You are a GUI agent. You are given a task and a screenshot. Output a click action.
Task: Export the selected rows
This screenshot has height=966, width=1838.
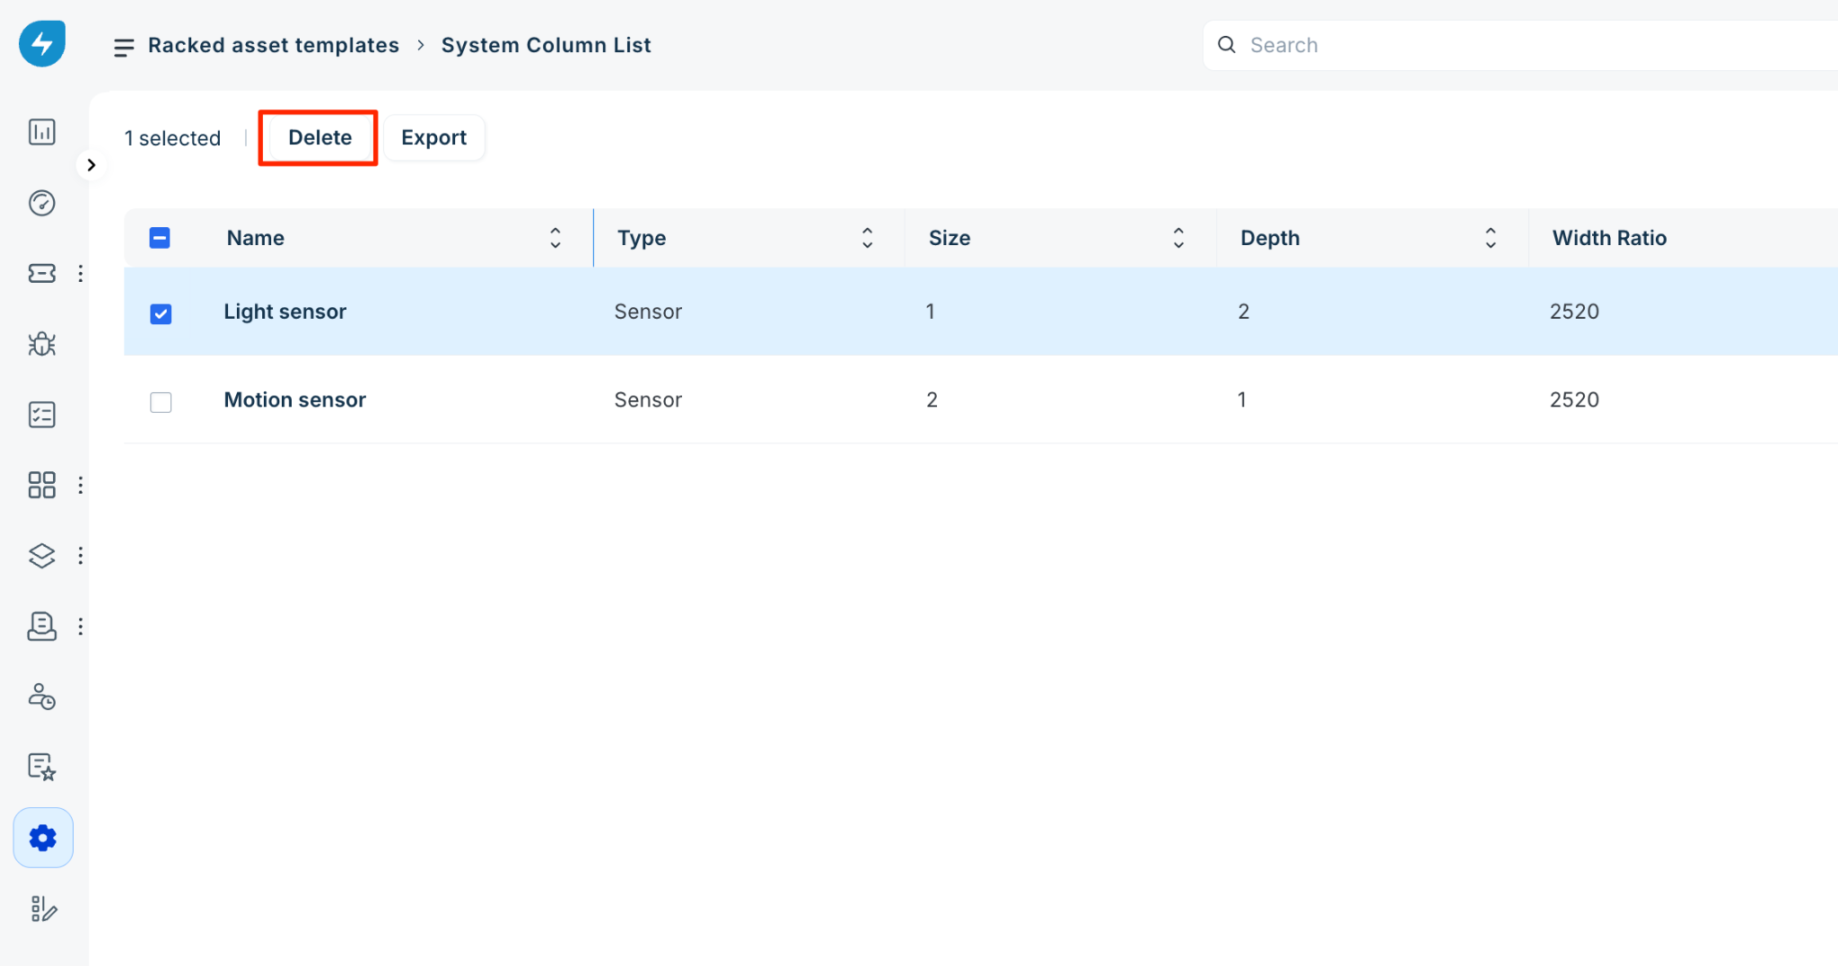(x=434, y=137)
